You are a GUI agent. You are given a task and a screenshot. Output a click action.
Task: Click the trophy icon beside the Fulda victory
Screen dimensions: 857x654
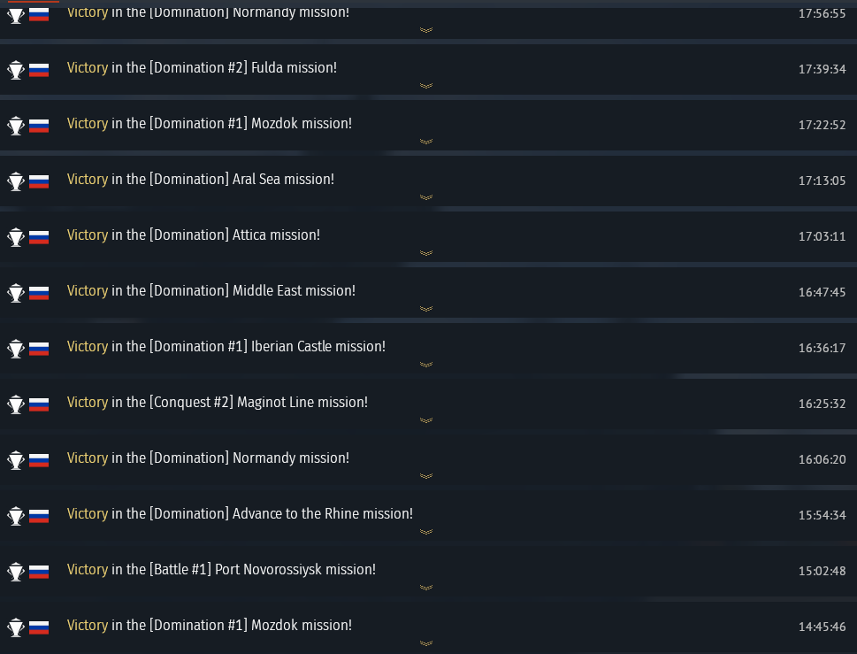point(15,70)
